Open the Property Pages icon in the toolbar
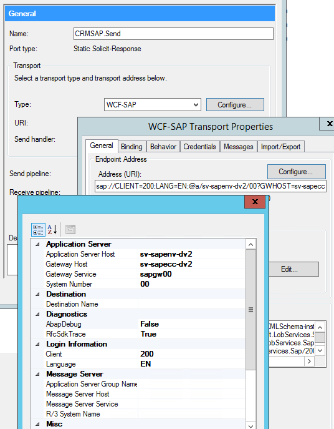Image resolution: width=334 pixels, height=429 pixels. (70, 230)
